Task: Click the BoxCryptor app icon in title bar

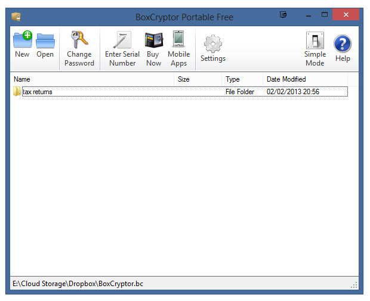Action: [16, 15]
